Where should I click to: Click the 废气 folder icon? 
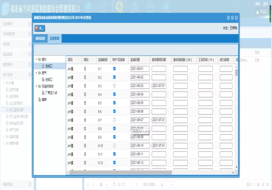click(x=40, y=73)
